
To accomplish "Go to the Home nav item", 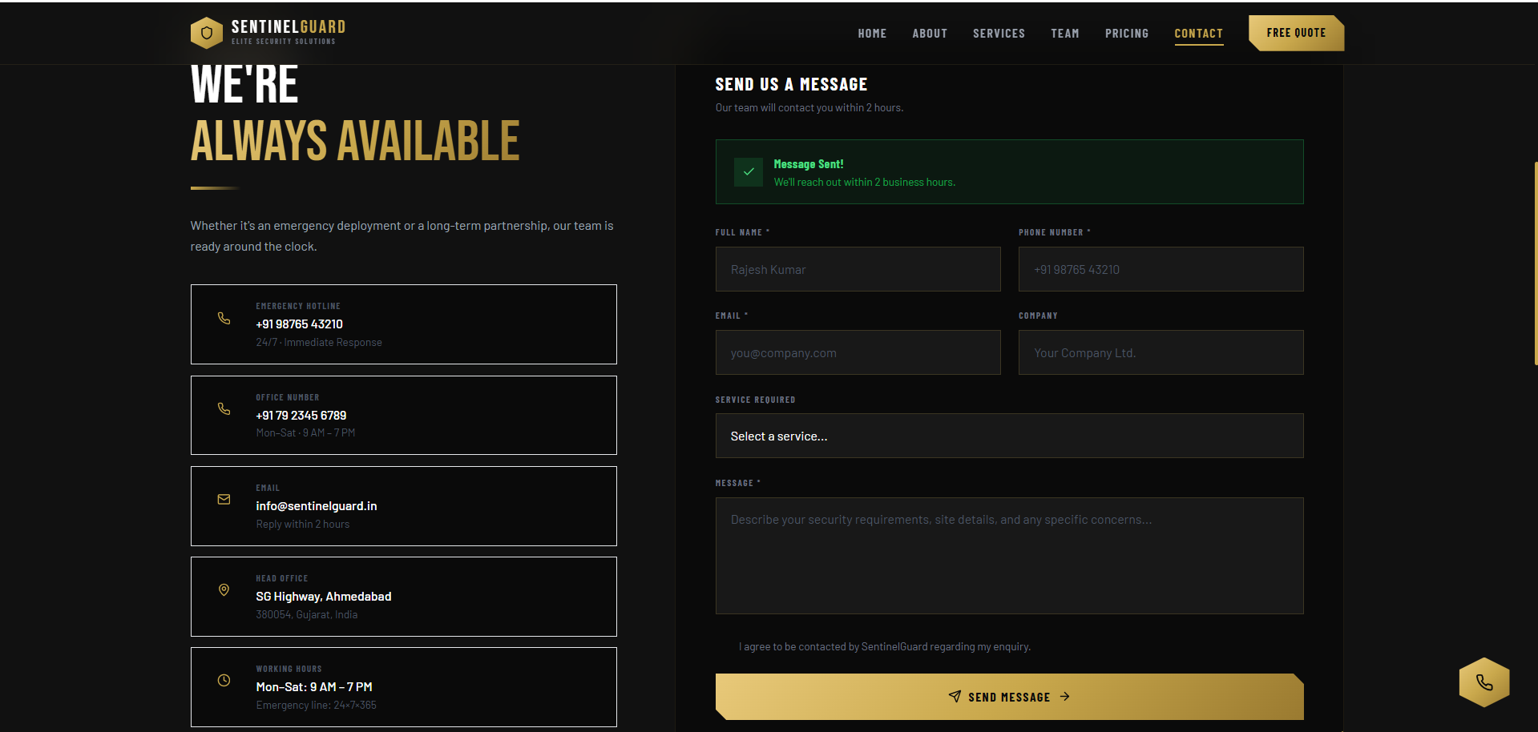I will coord(872,34).
